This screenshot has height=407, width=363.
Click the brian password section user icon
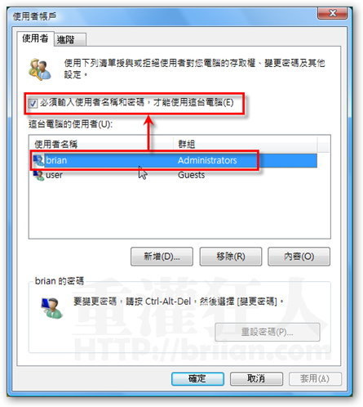click(x=51, y=307)
